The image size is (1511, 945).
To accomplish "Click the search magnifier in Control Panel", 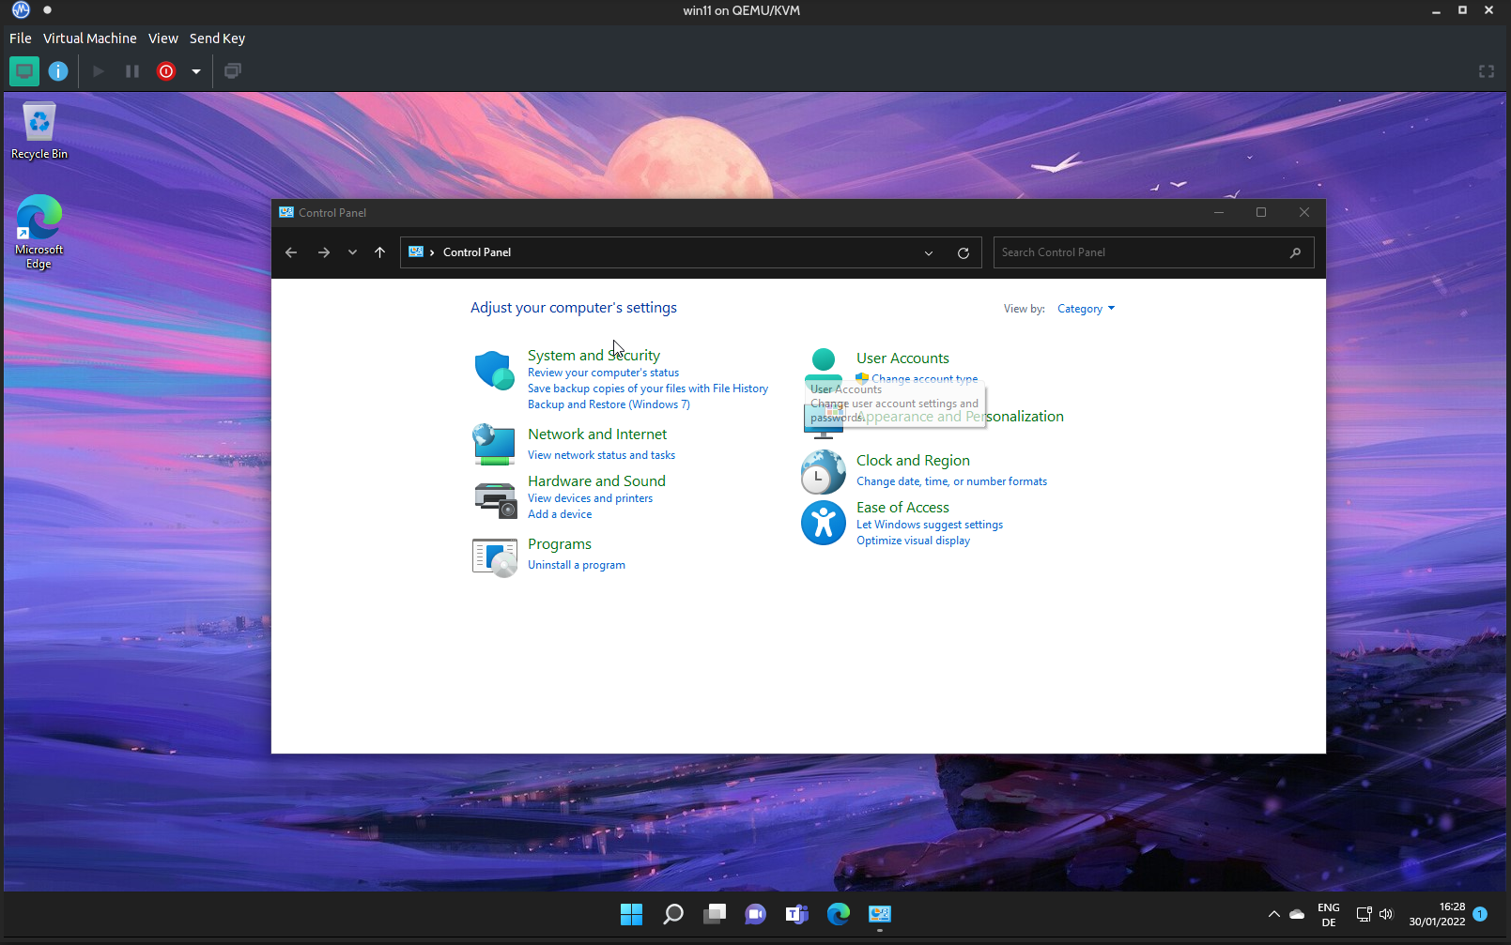I will click(1295, 252).
